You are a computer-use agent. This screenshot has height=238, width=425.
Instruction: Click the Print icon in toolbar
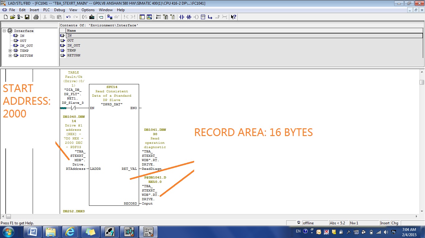click(x=36, y=17)
